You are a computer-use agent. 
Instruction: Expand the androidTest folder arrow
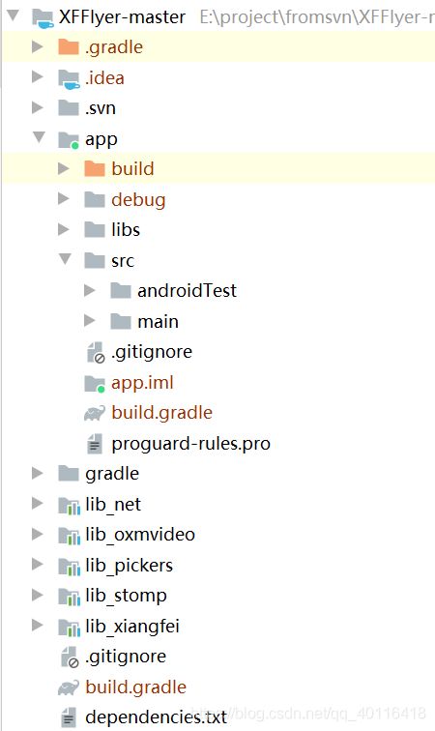pyautogui.click(x=90, y=291)
